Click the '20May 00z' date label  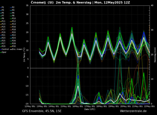click(126, 106)
